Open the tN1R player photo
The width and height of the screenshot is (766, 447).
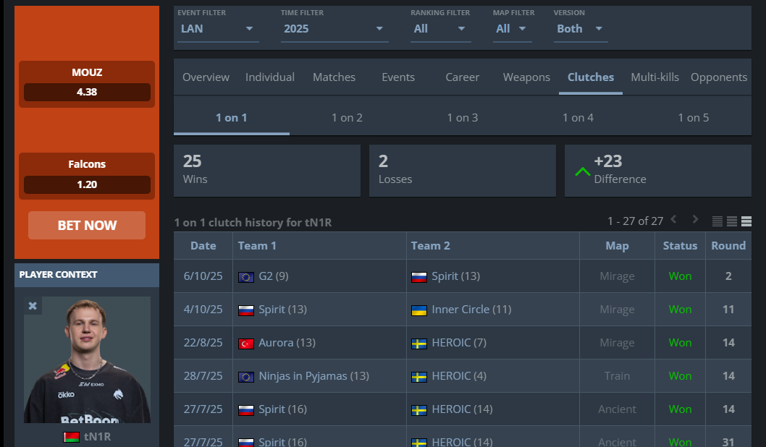tap(87, 359)
